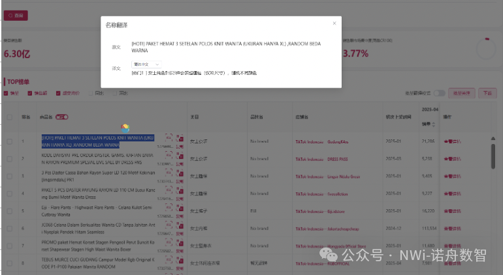Click the translate icon in row 1
The image size is (503, 275).
coord(169,137)
